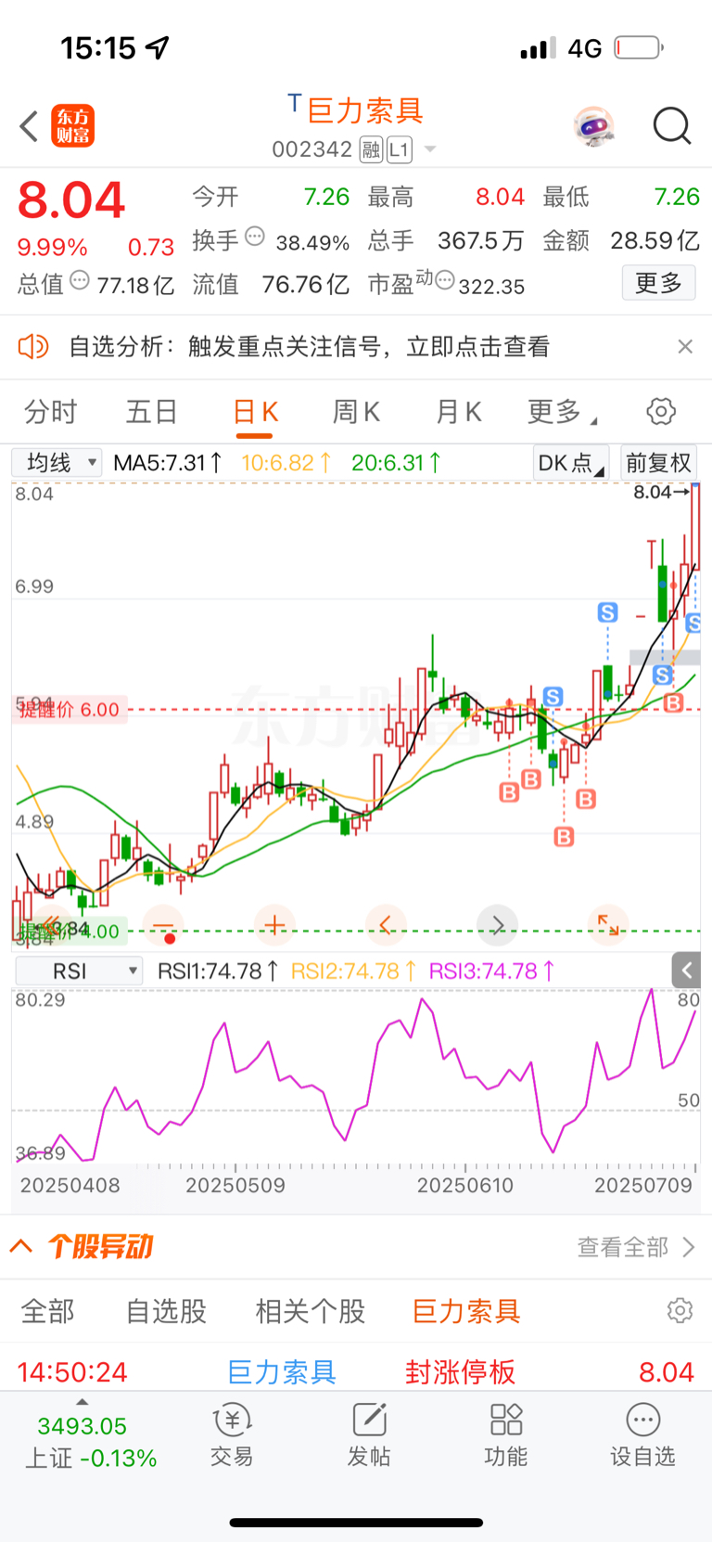Image resolution: width=712 pixels, height=1543 pixels.
Task: Select the 日K chart tab
Action: click(x=255, y=412)
